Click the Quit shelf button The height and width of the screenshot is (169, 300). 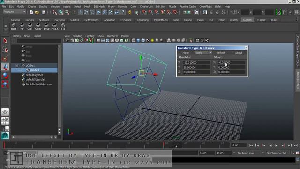pos(14,26)
